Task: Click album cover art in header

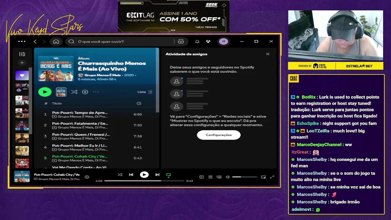Action: (56, 68)
